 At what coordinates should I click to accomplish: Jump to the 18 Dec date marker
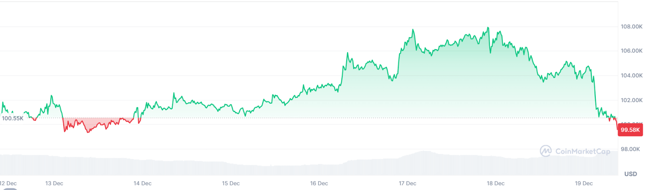click(495, 183)
